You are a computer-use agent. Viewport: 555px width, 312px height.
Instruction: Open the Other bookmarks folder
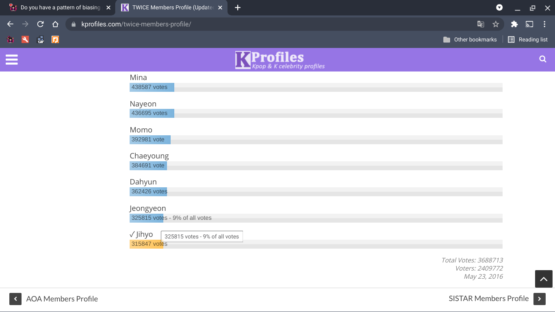[x=470, y=39]
